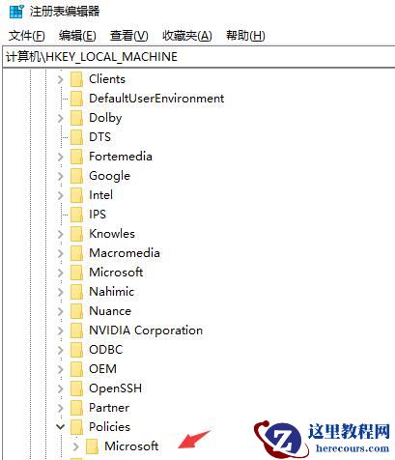Expand the NVIDIA Corporation key

(x=60, y=331)
